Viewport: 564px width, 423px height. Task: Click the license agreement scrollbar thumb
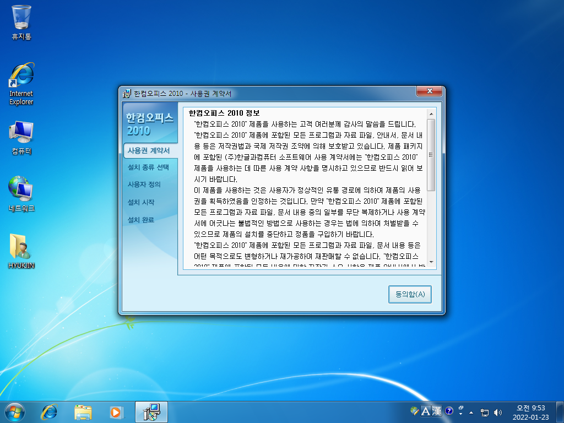(x=431, y=155)
